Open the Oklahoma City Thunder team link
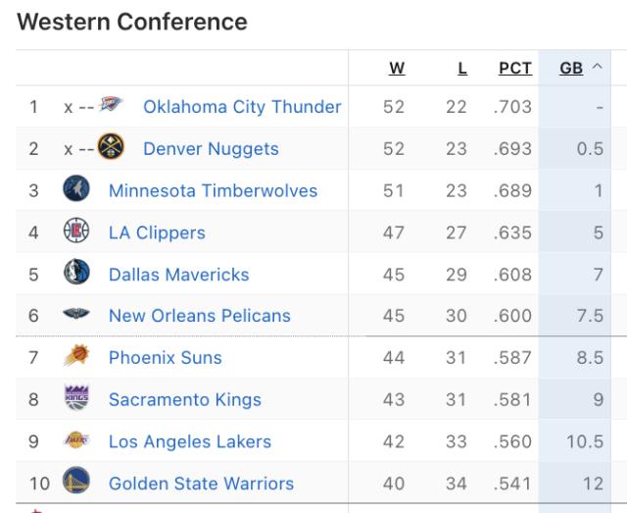 (x=242, y=107)
